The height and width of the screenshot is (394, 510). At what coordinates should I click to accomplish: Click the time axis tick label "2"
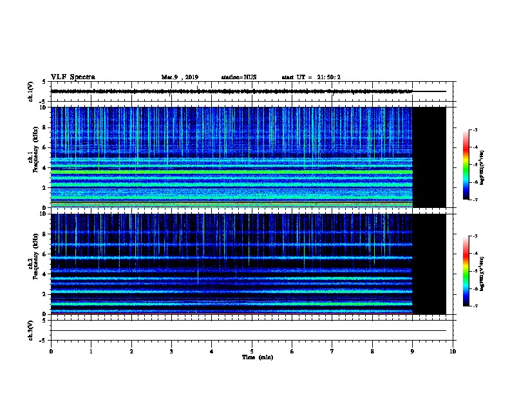coord(131,352)
